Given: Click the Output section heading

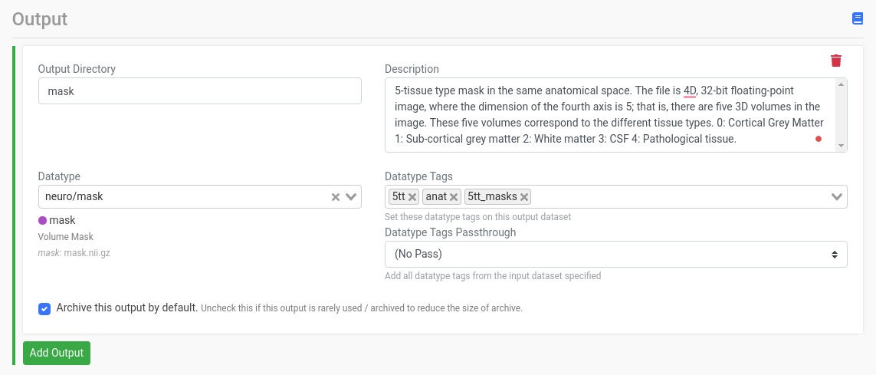Looking at the screenshot, I should pyautogui.click(x=40, y=19).
